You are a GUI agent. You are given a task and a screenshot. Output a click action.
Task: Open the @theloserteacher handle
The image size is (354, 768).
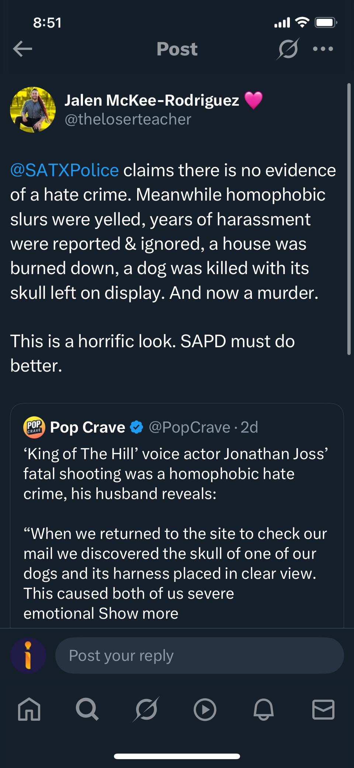(x=128, y=120)
